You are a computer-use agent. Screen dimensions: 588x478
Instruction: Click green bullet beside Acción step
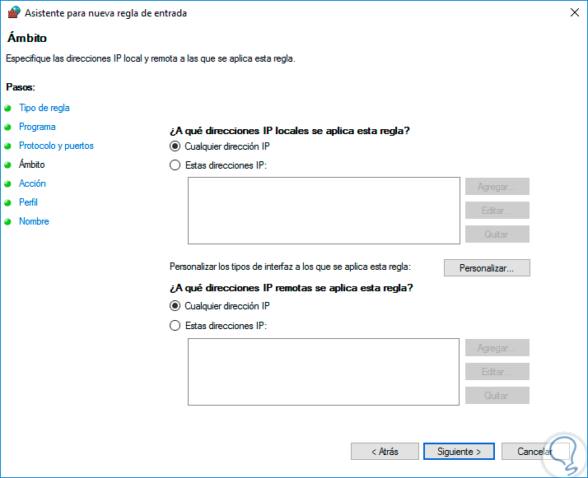tap(8, 183)
